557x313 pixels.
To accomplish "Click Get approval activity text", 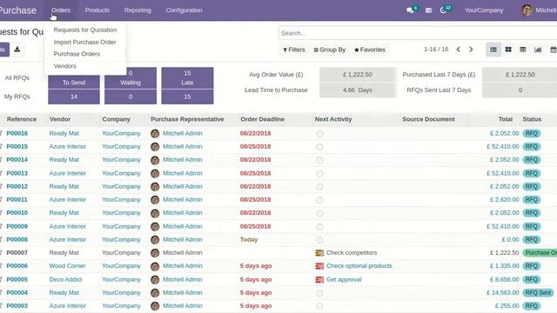I will click(344, 280).
